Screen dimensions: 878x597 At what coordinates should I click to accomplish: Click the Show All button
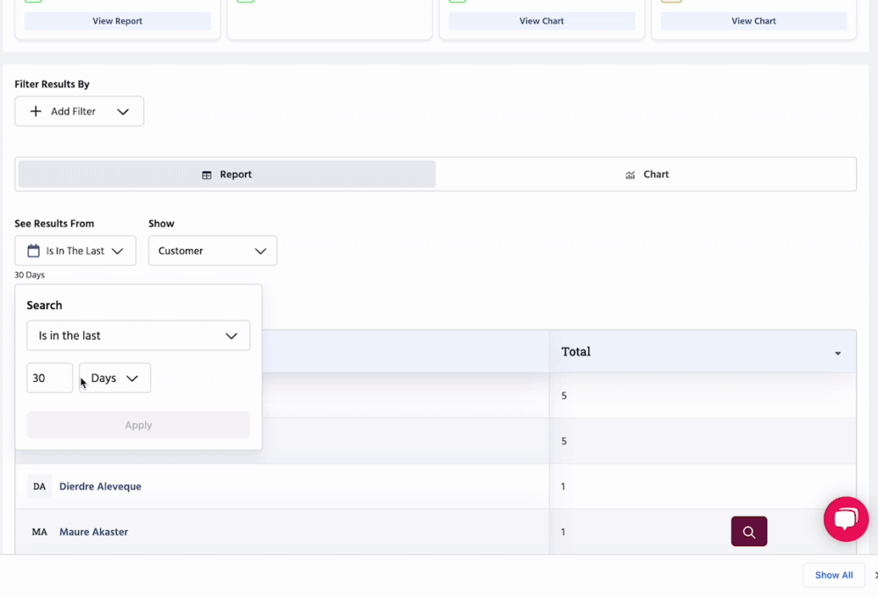833,575
